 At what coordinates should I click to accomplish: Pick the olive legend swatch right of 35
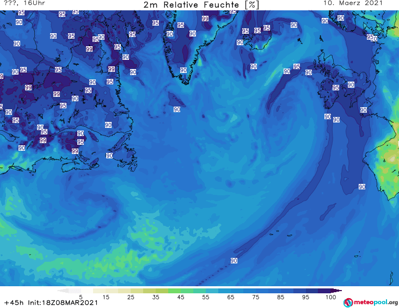[x=162, y=291]
